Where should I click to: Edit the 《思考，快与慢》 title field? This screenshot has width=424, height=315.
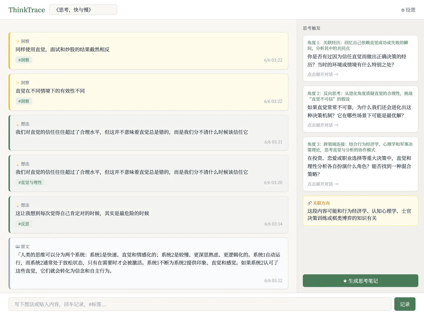coord(83,10)
